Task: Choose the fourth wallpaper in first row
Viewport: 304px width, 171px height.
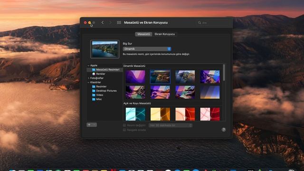Action: [x=210, y=77]
